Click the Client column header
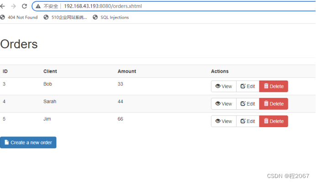Viewport: 316px width, 183px height. point(50,71)
